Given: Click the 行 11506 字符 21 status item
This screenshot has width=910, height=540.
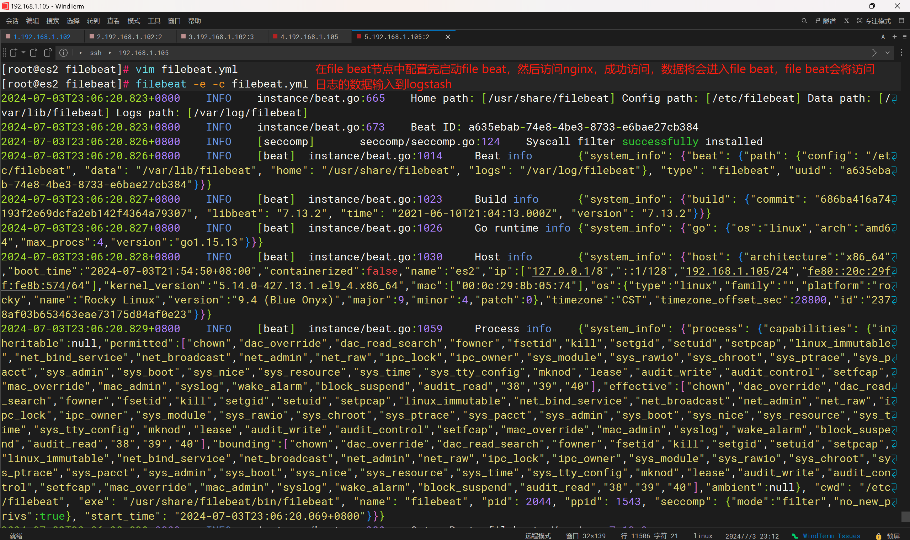Looking at the screenshot, I should point(649,536).
